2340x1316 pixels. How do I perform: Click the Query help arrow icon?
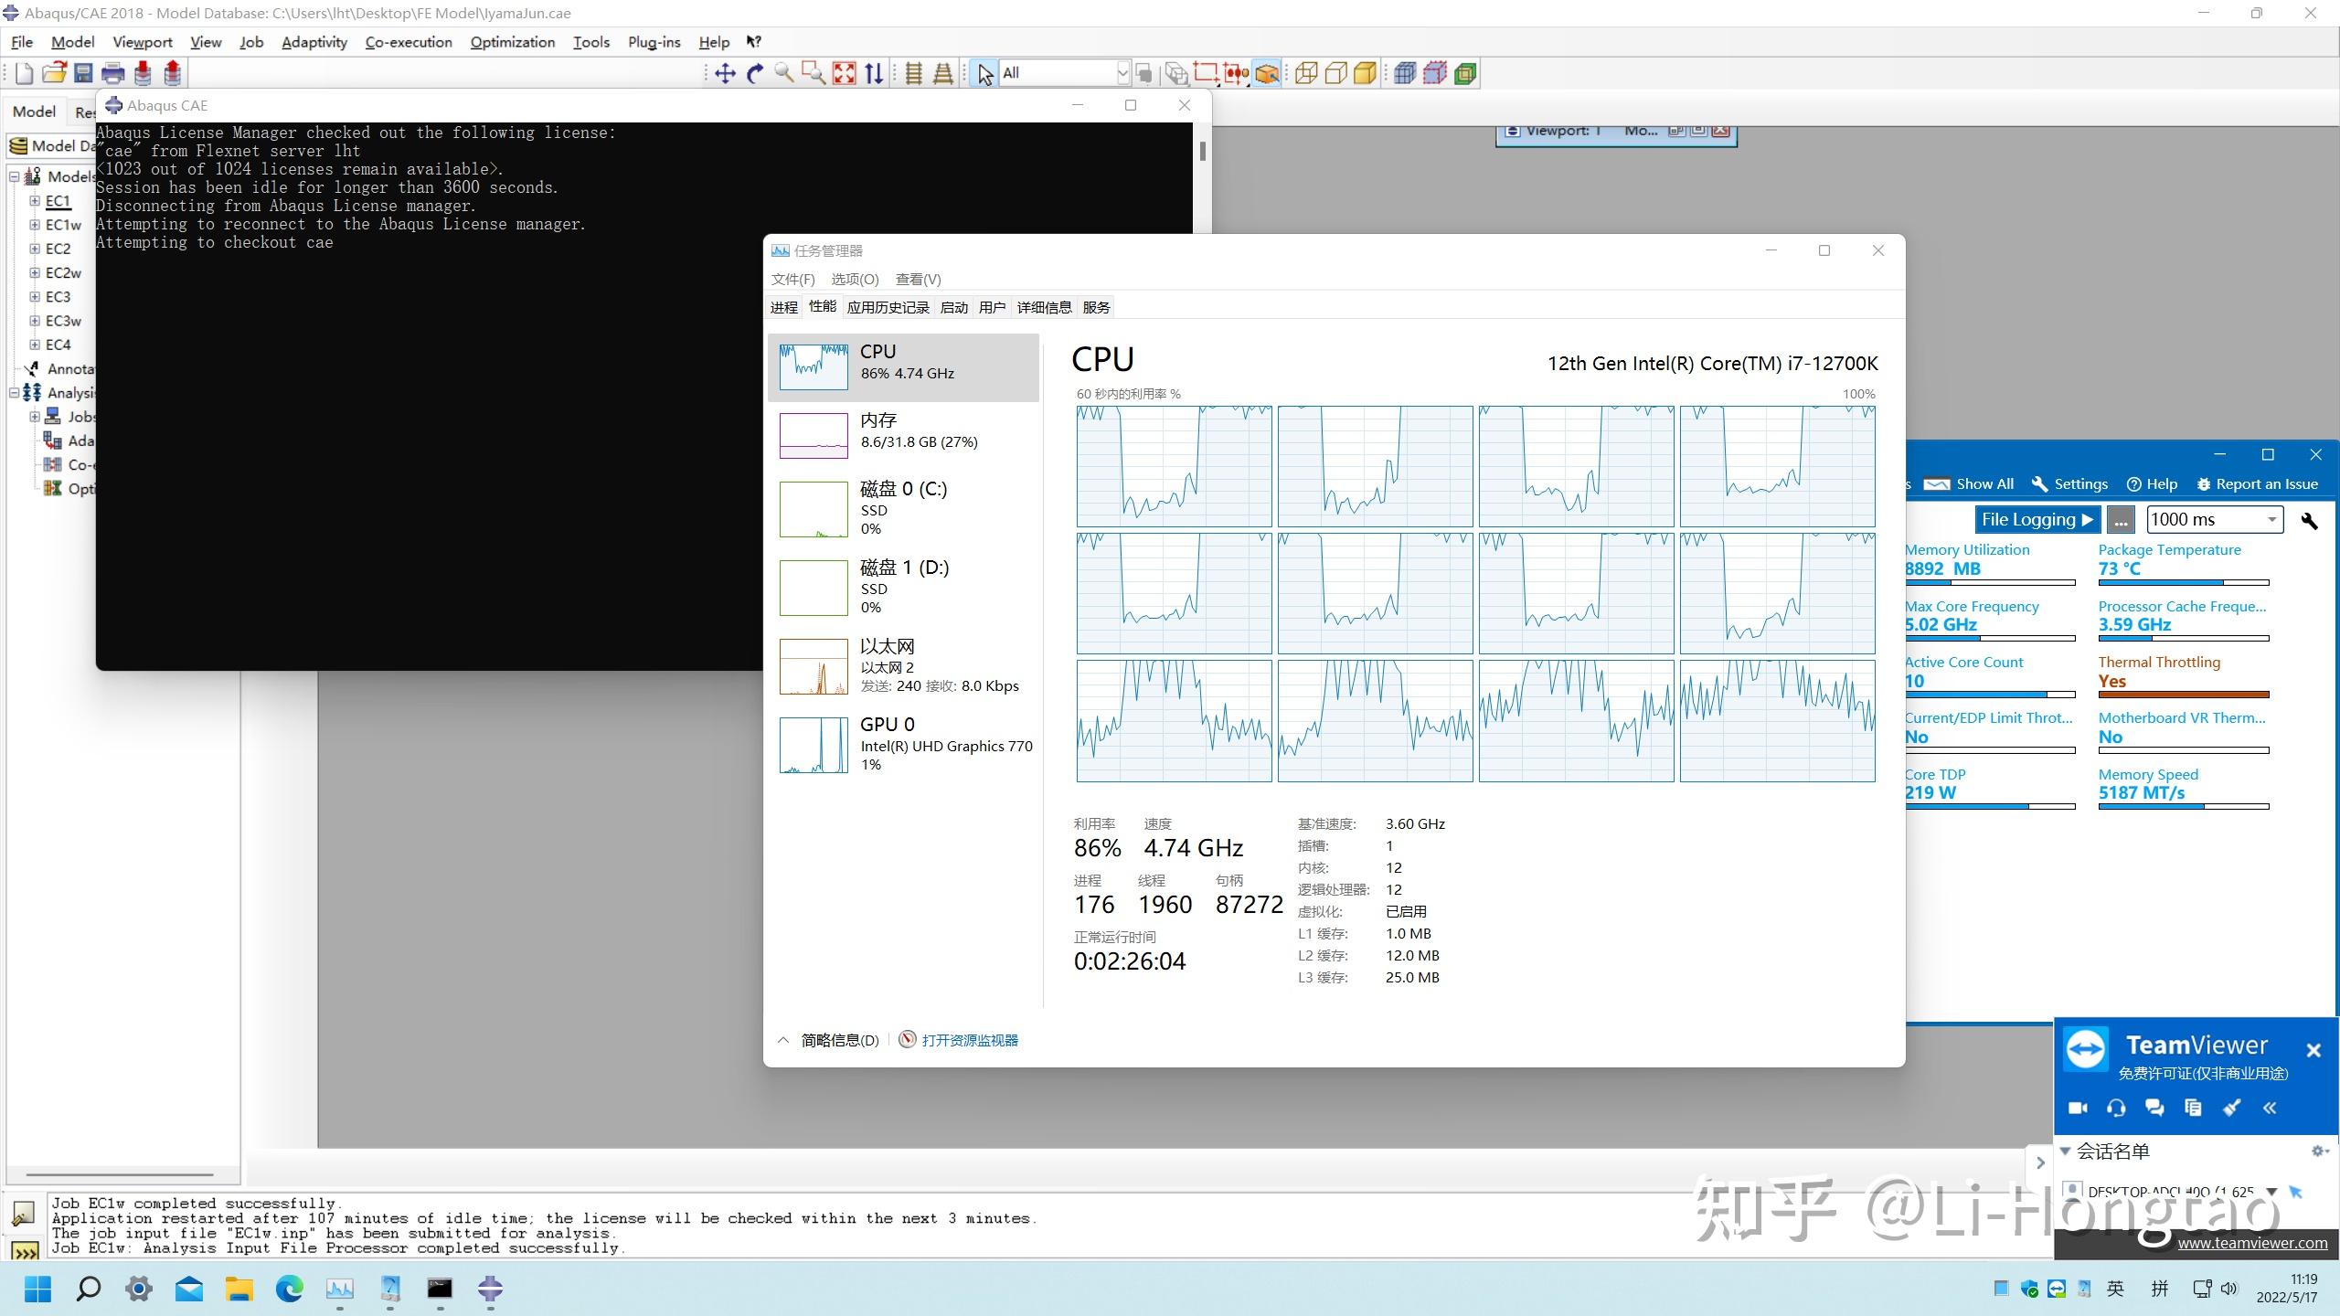tap(753, 41)
